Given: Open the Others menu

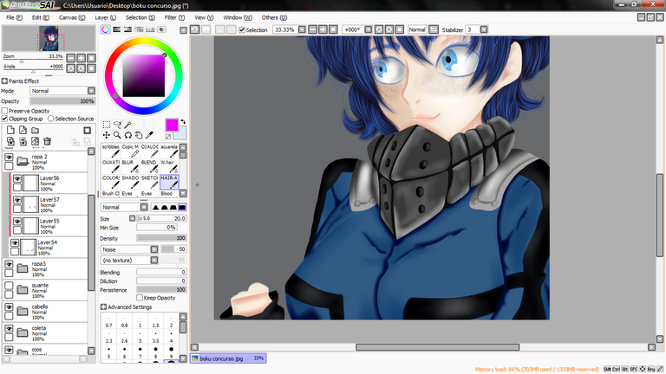Looking at the screenshot, I should pos(274,17).
